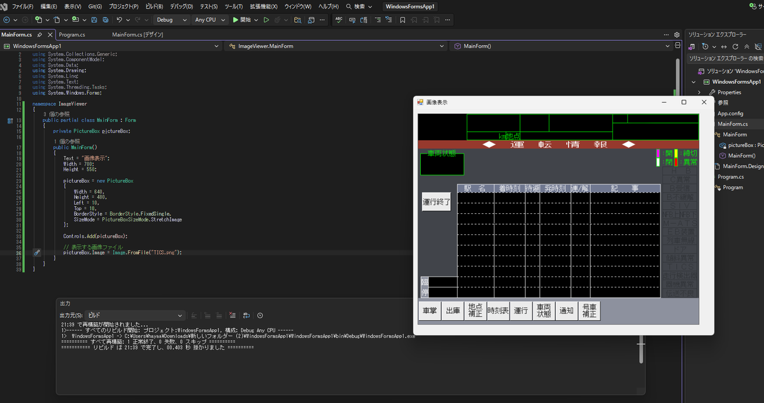764x403 pixels.
Task: Start debugging with the green 開始 button
Action: coord(242,20)
